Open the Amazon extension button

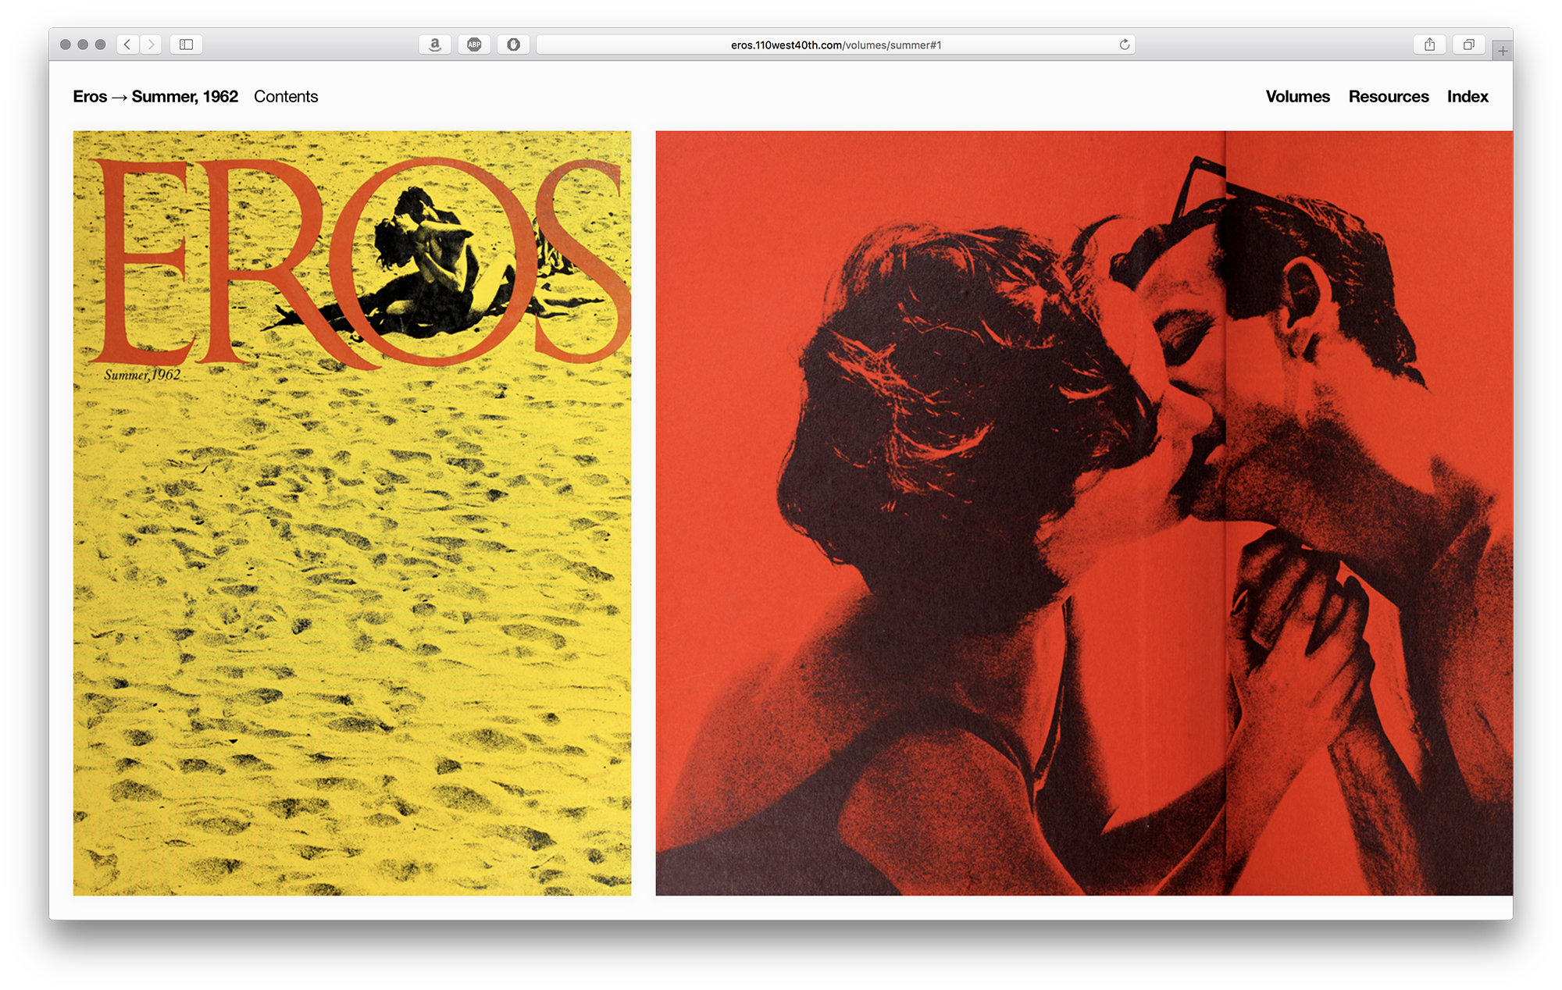435,45
